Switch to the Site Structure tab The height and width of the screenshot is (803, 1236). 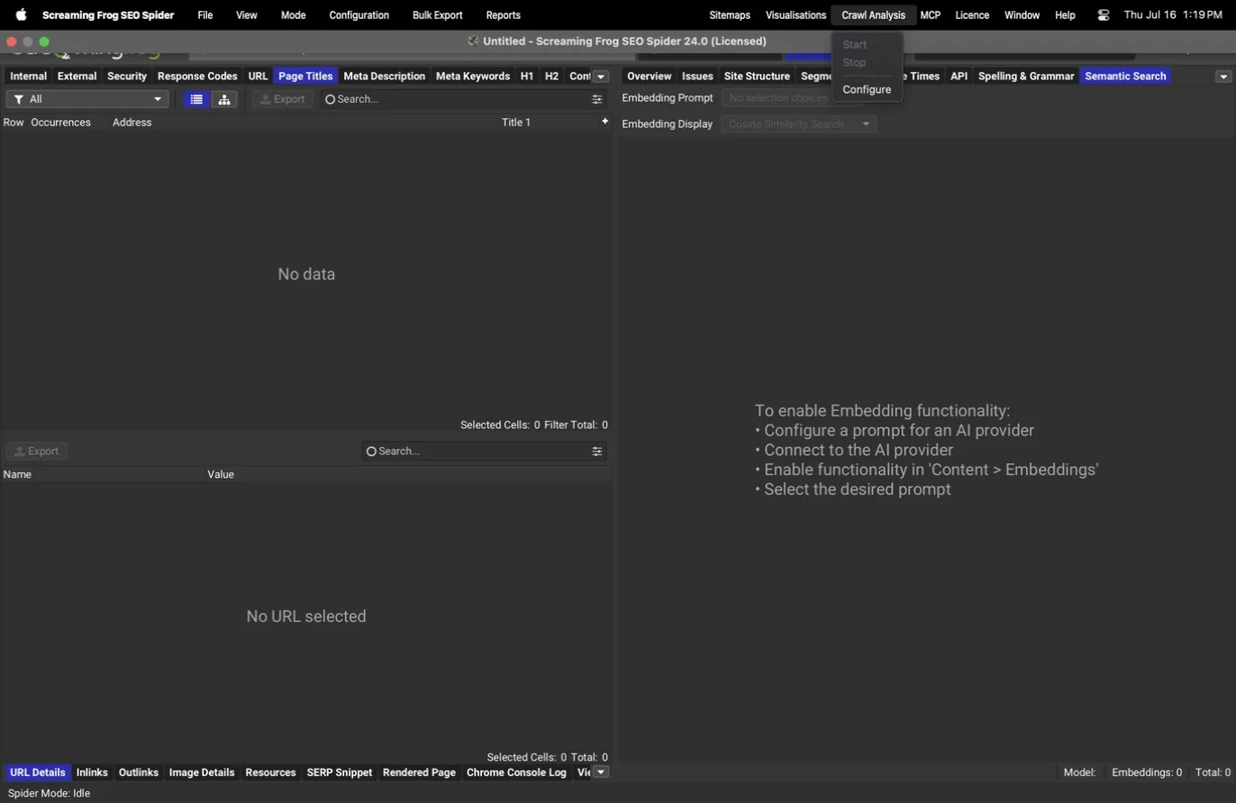(x=757, y=77)
